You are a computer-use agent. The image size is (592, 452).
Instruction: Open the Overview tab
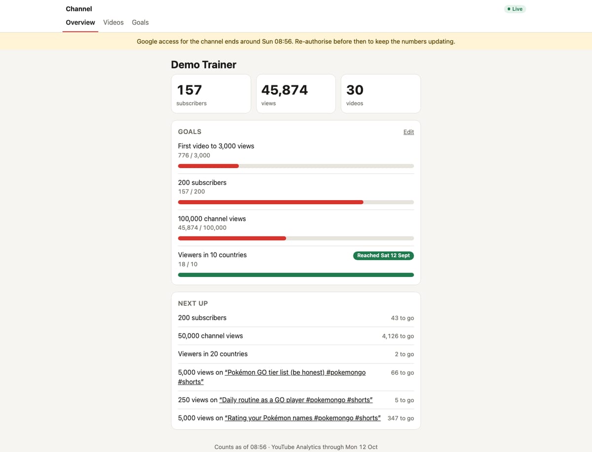tap(80, 23)
